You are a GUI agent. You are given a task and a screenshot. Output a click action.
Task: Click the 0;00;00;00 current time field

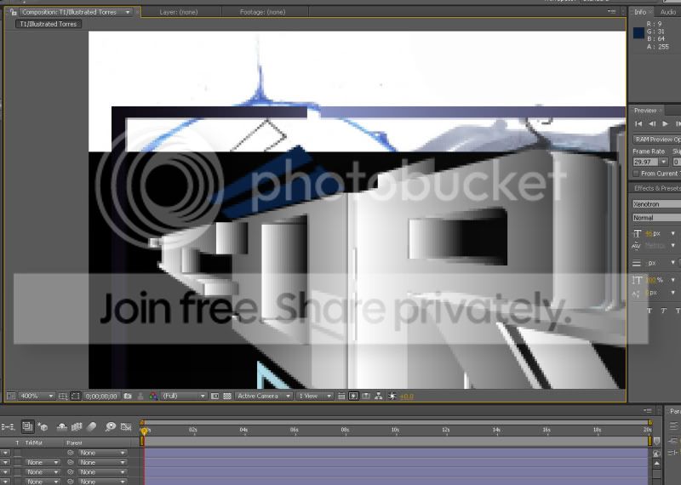[x=101, y=396]
